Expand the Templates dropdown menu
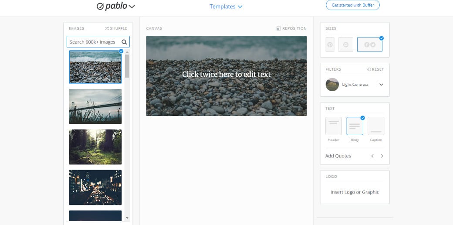The height and width of the screenshot is (225, 453). click(226, 7)
